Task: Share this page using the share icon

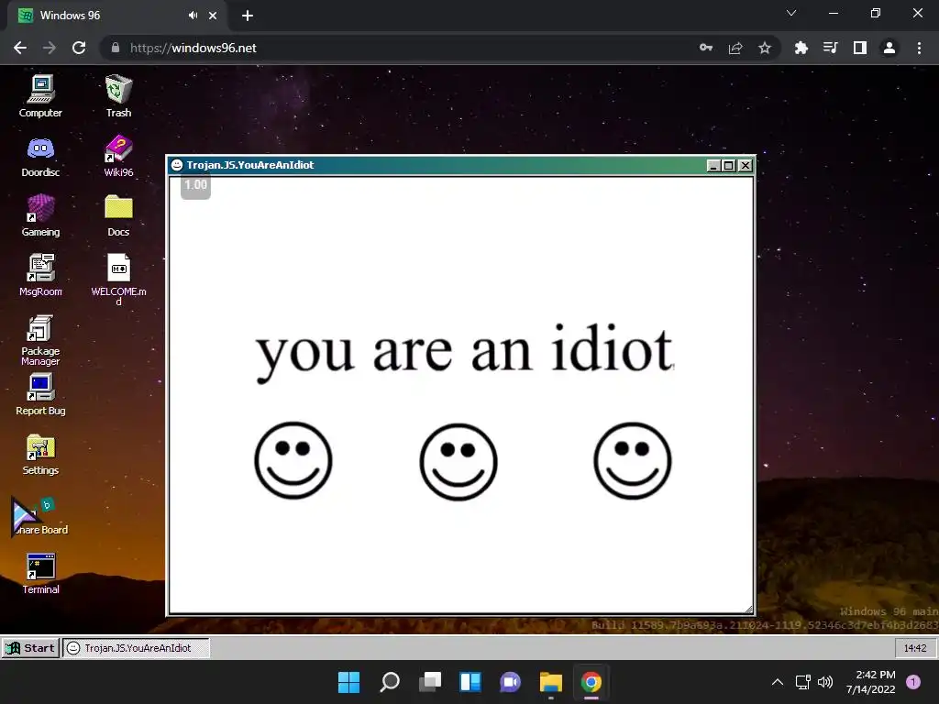Action: tap(735, 48)
